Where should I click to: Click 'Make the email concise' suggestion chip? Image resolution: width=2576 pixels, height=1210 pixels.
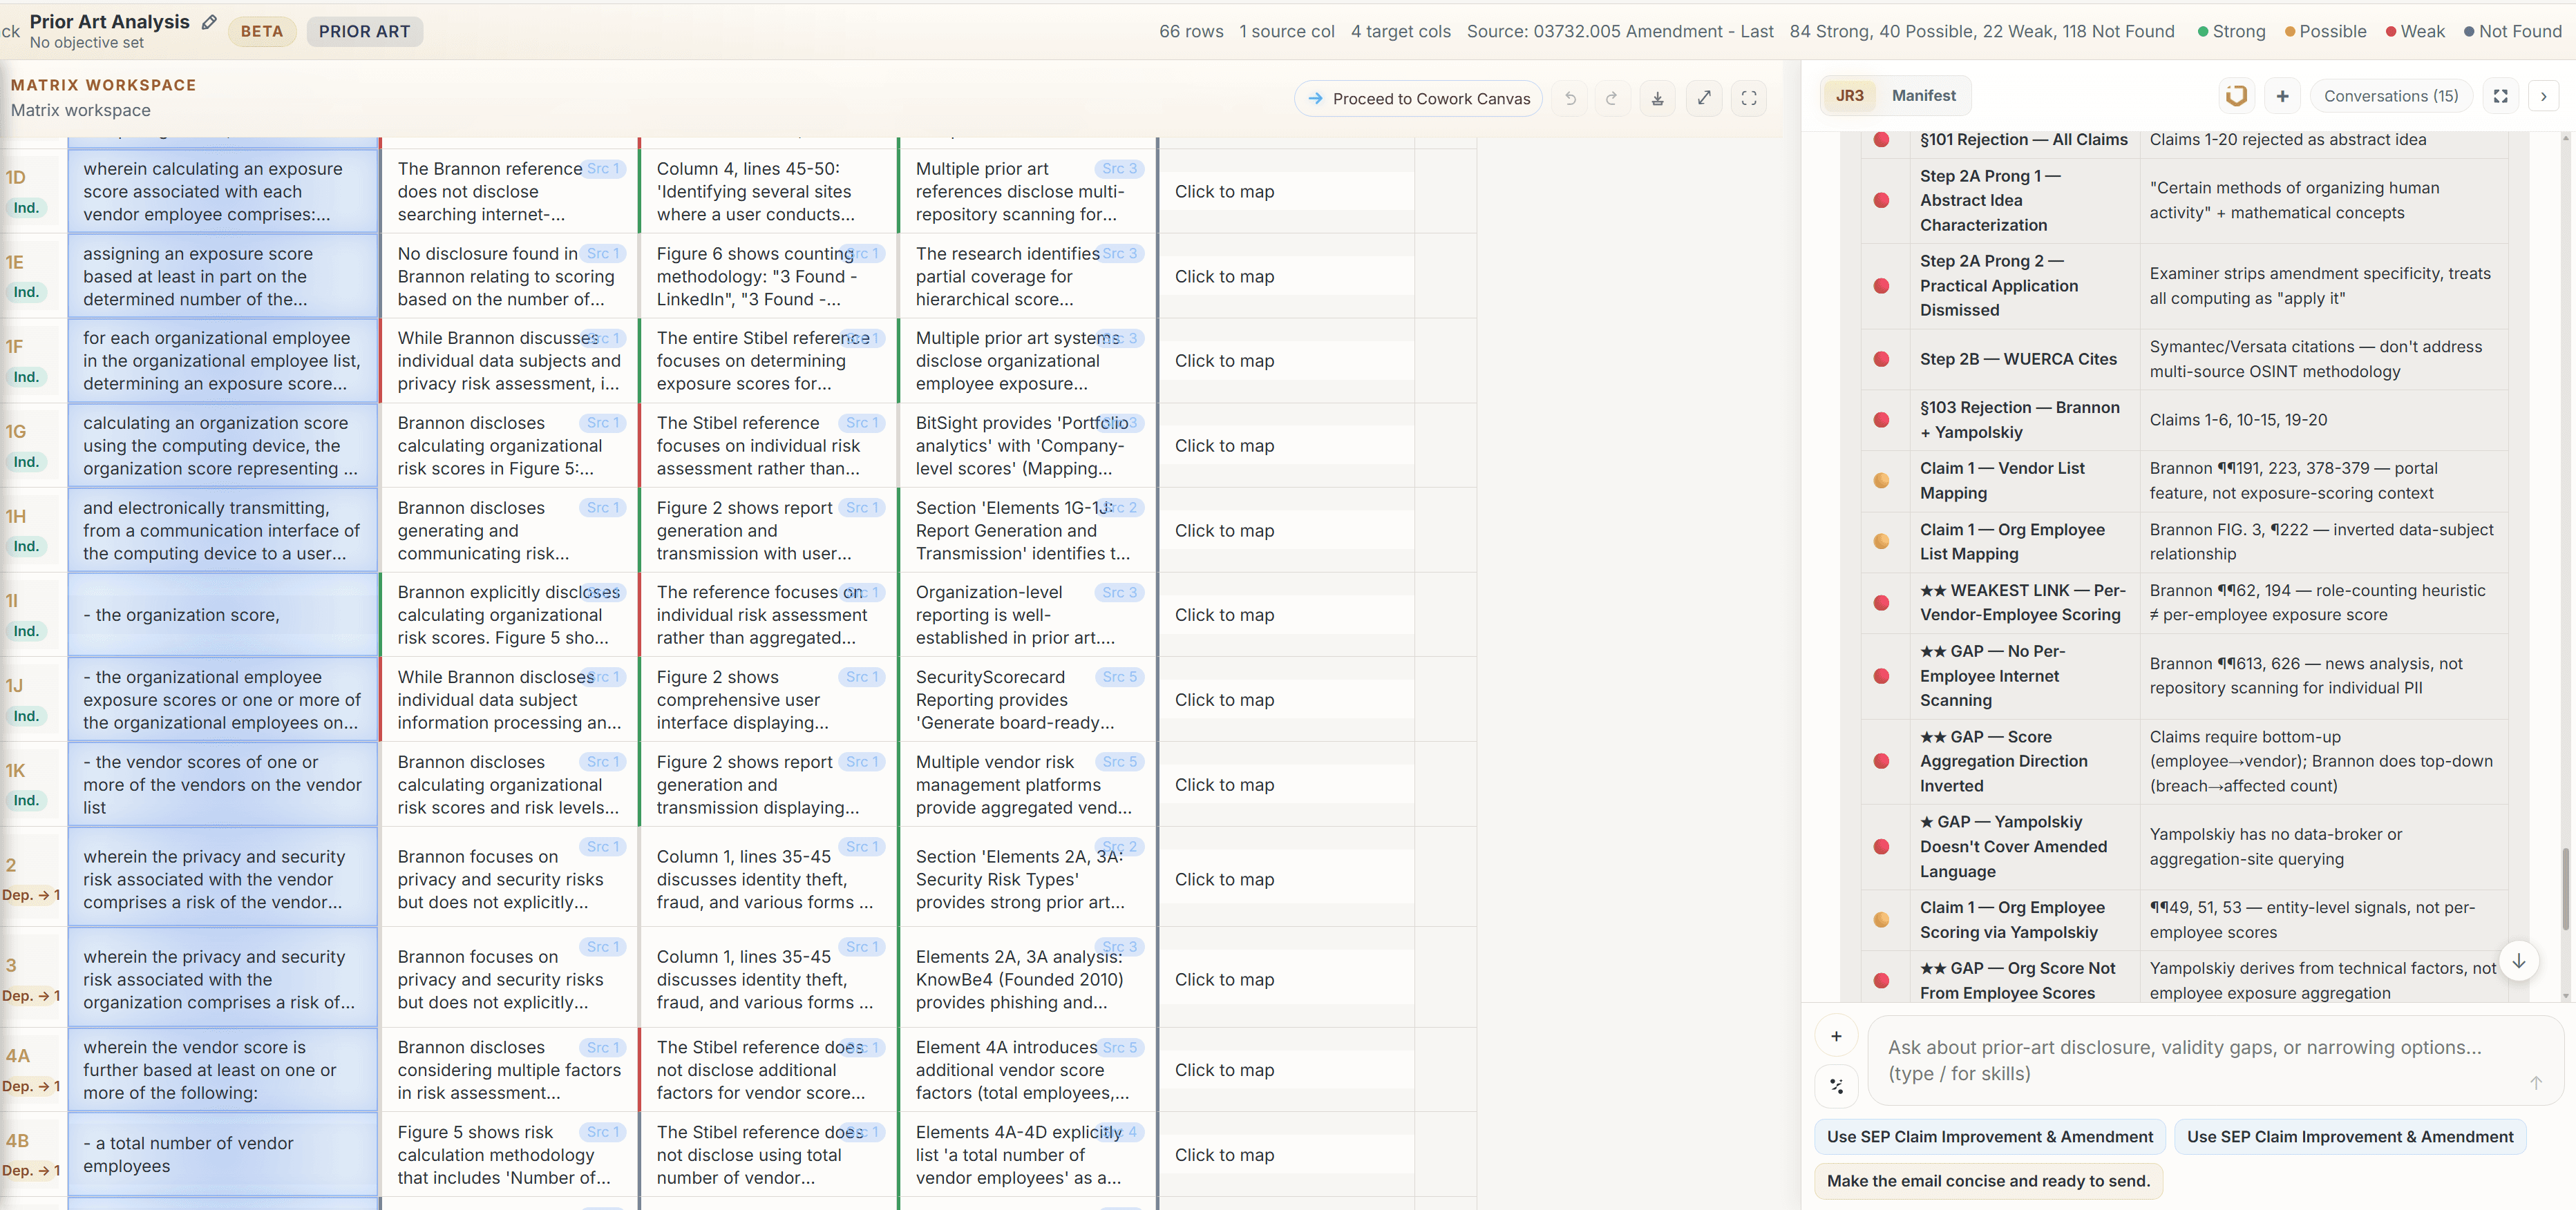(x=1987, y=1180)
